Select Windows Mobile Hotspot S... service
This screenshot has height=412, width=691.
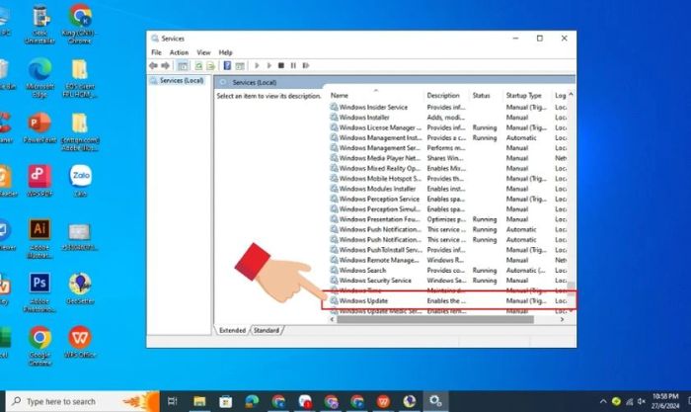(448, 178)
